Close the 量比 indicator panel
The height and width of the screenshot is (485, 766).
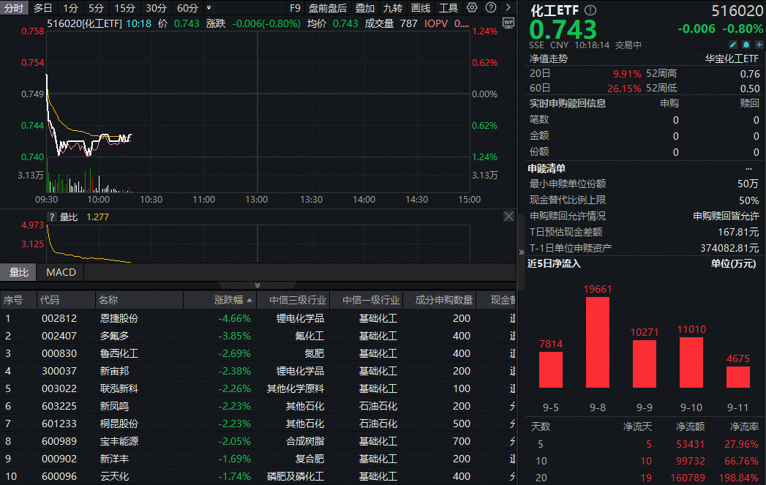[x=508, y=217]
